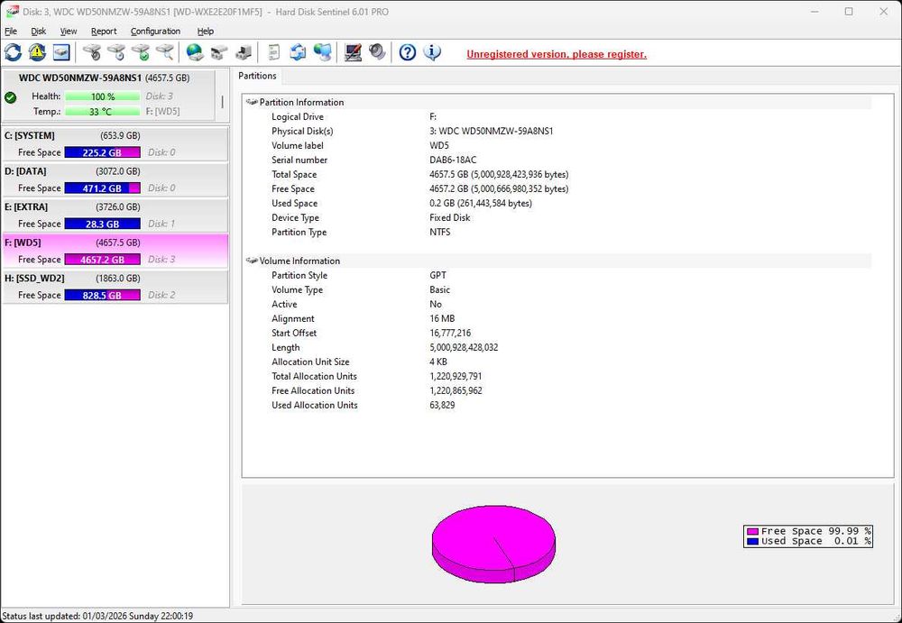Click the globe and disk toolbar icon
This screenshot has height=623, width=902.
pos(195,52)
